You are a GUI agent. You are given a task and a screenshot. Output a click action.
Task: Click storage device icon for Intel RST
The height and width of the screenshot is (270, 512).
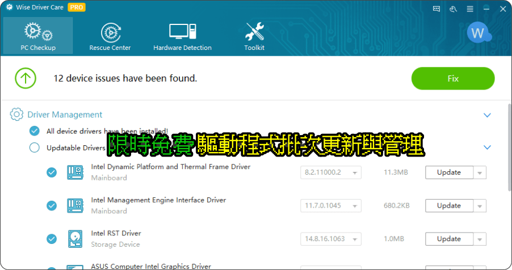75,239
